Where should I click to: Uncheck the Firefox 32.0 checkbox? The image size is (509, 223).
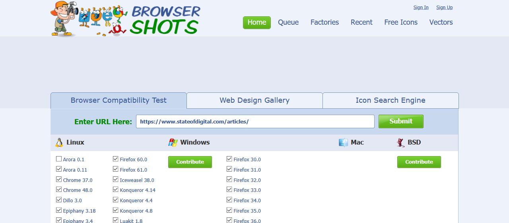point(229,180)
